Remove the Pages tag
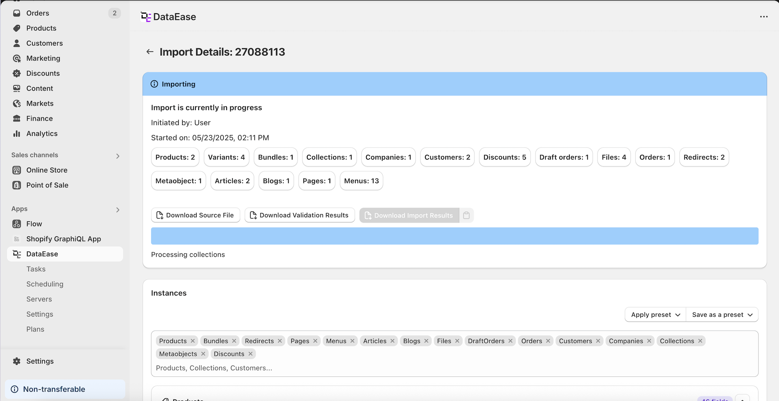Screen dimensions: 779x401 [315, 341]
